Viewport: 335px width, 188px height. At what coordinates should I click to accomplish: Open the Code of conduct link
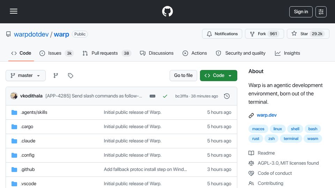pos(275,173)
